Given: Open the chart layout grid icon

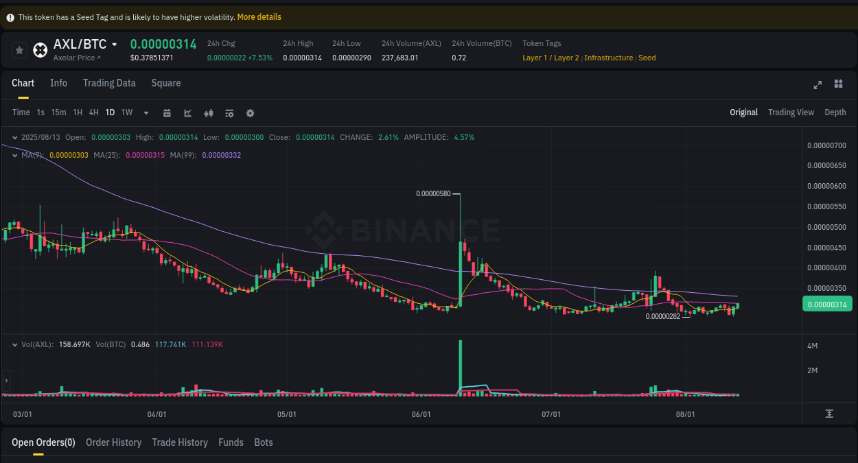Looking at the screenshot, I should pos(838,84).
